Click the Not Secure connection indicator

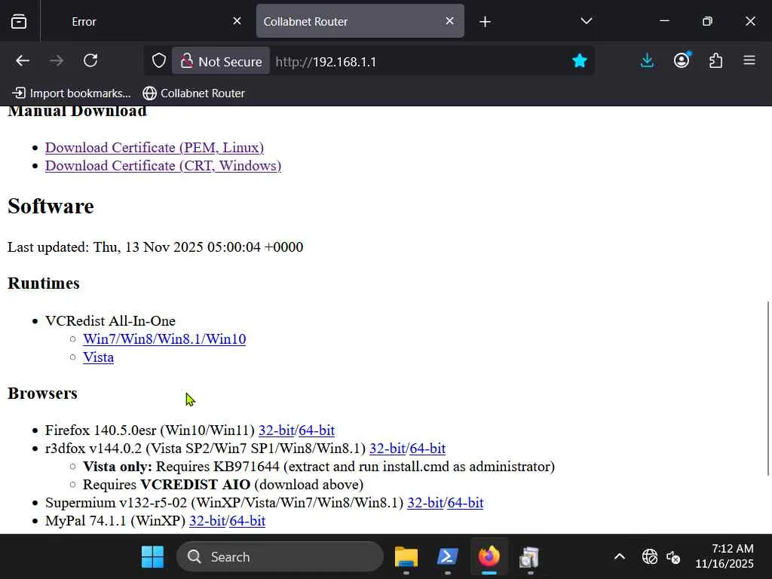pyautogui.click(x=221, y=61)
